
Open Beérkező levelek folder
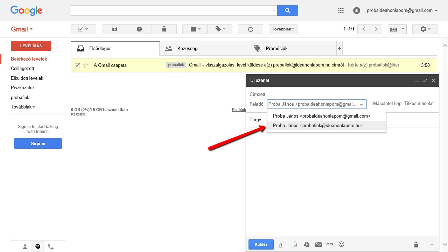point(29,59)
